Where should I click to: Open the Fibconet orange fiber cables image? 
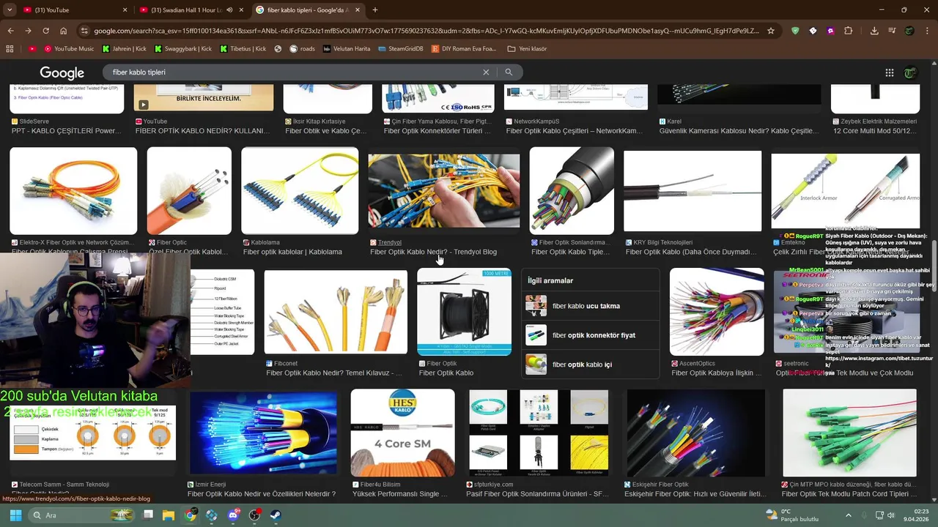(336, 312)
